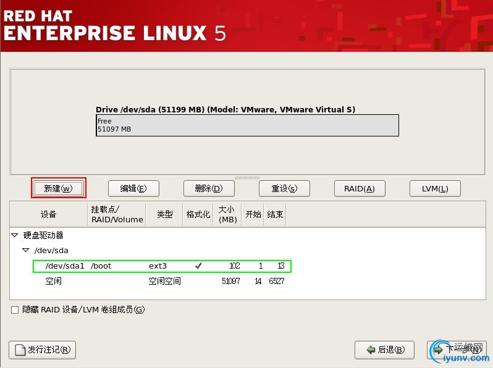Click the ext3 type cell
Screen dimensions: 493x368
pos(158,266)
